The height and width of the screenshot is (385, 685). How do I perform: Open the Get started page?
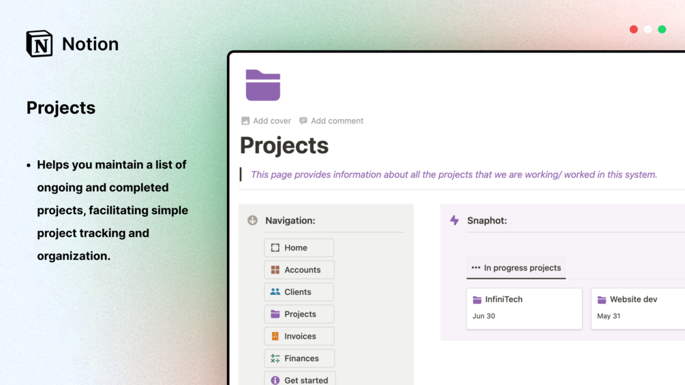pos(300,379)
